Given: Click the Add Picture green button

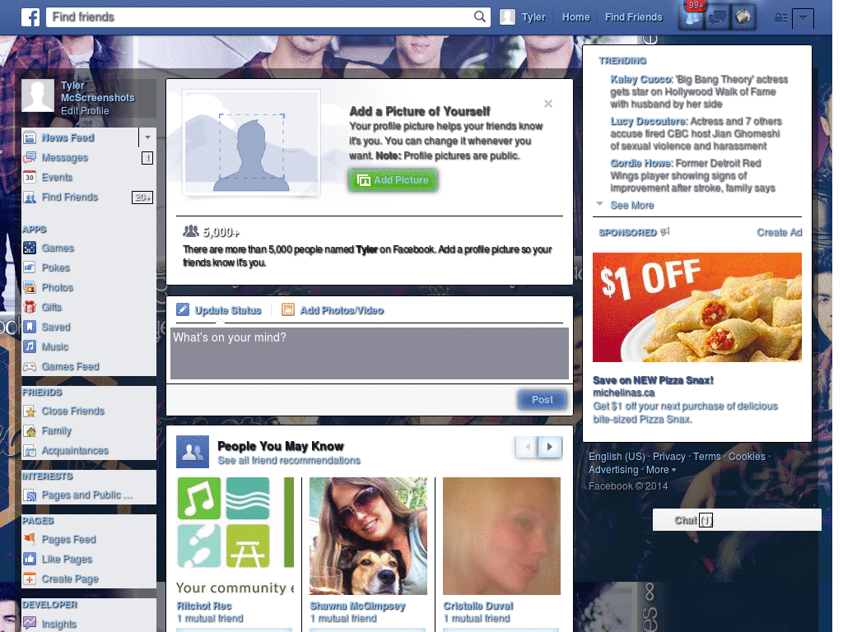Looking at the screenshot, I should coord(393,180).
